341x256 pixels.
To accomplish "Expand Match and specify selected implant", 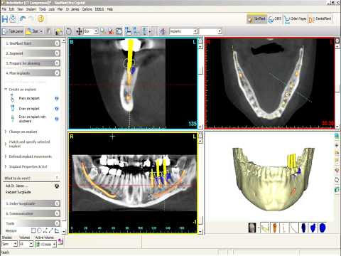I will pyautogui.click(x=28, y=144).
